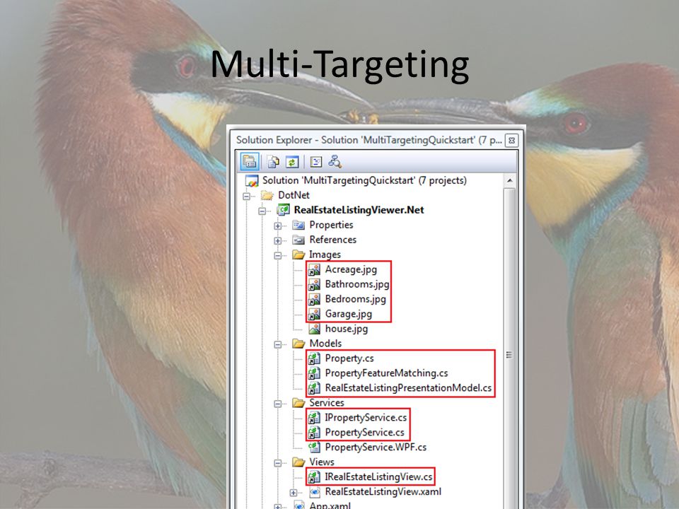Close the Solution Explorer panel
This screenshot has height=509, width=679.
tap(511, 140)
